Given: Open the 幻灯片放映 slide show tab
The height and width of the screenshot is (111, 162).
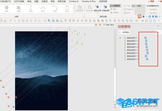Looking at the screenshot, I should point(19,1).
